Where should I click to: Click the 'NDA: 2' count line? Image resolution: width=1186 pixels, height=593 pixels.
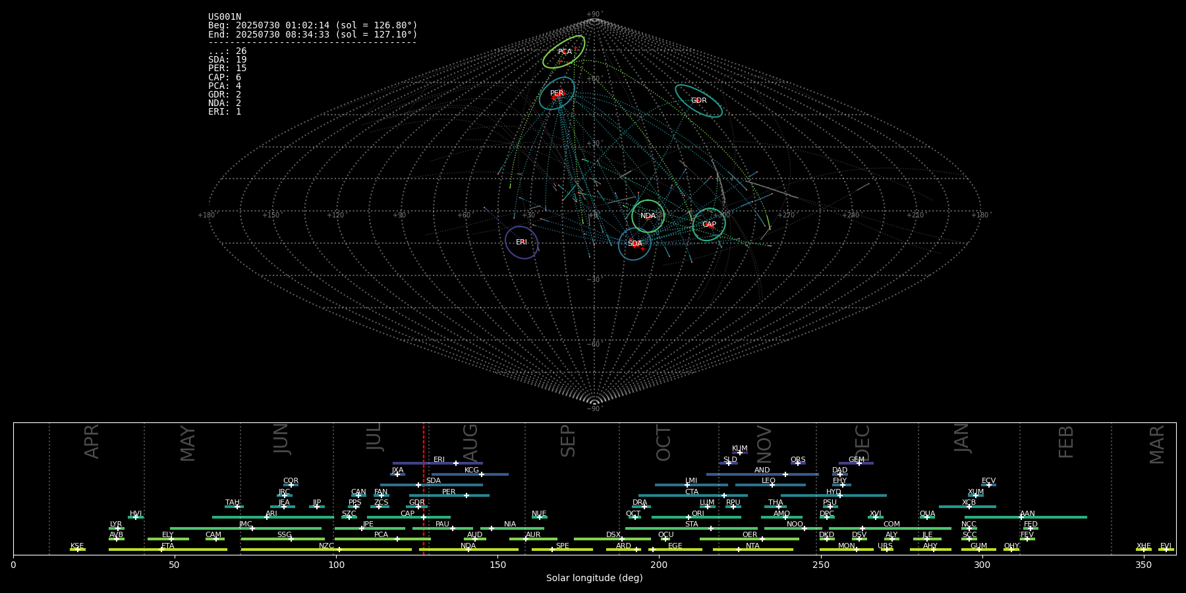pos(225,103)
